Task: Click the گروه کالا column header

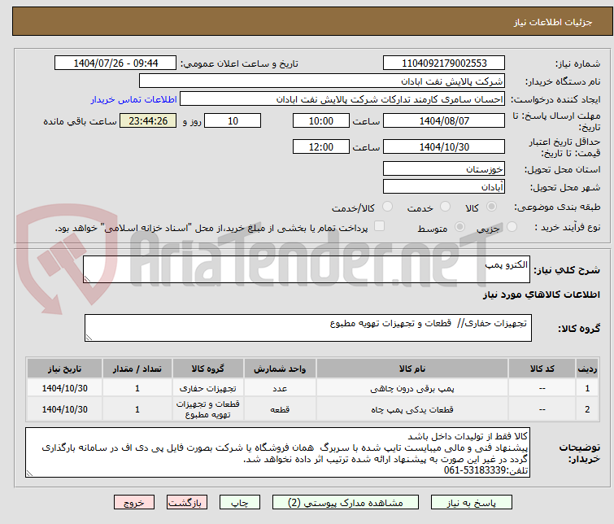Action: [208, 369]
